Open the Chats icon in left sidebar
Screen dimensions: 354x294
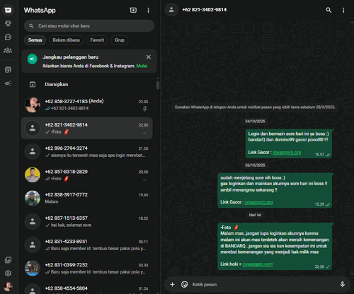tap(8, 10)
